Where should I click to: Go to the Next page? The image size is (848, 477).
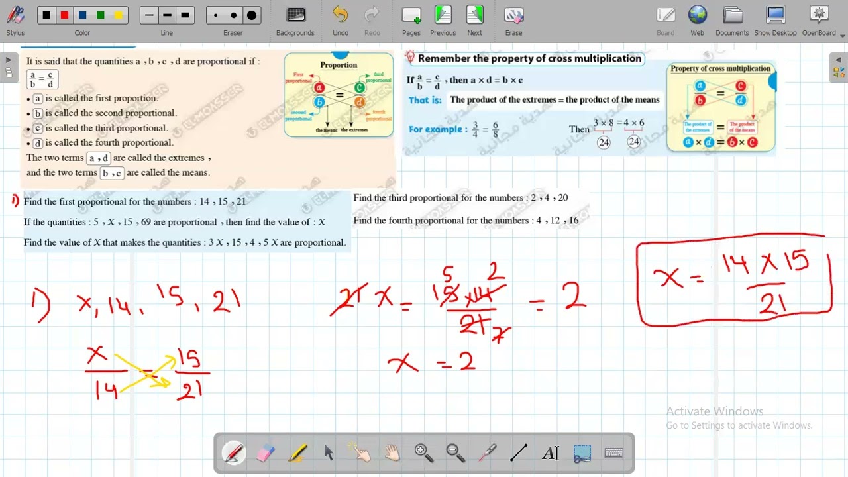[x=475, y=21]
